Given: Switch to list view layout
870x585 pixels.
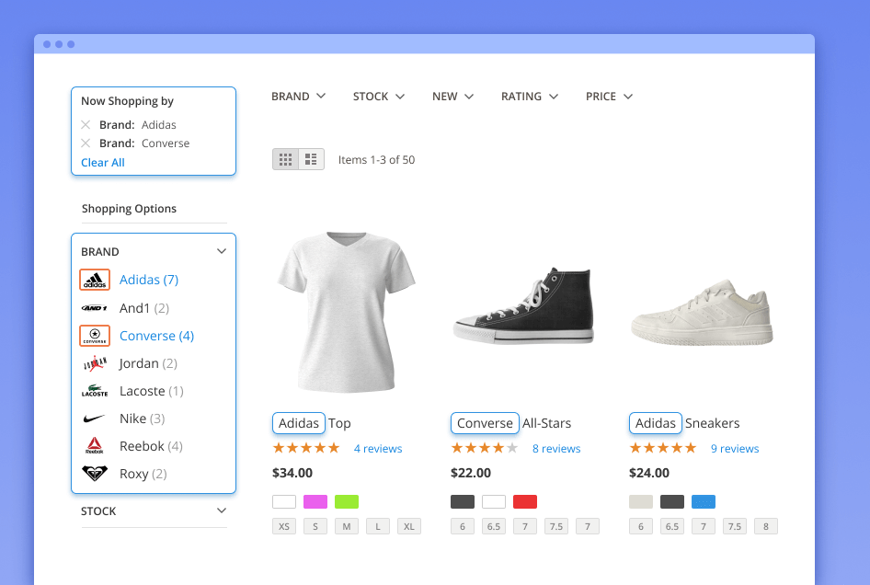Looking at the screenshot, I should 312,159.
